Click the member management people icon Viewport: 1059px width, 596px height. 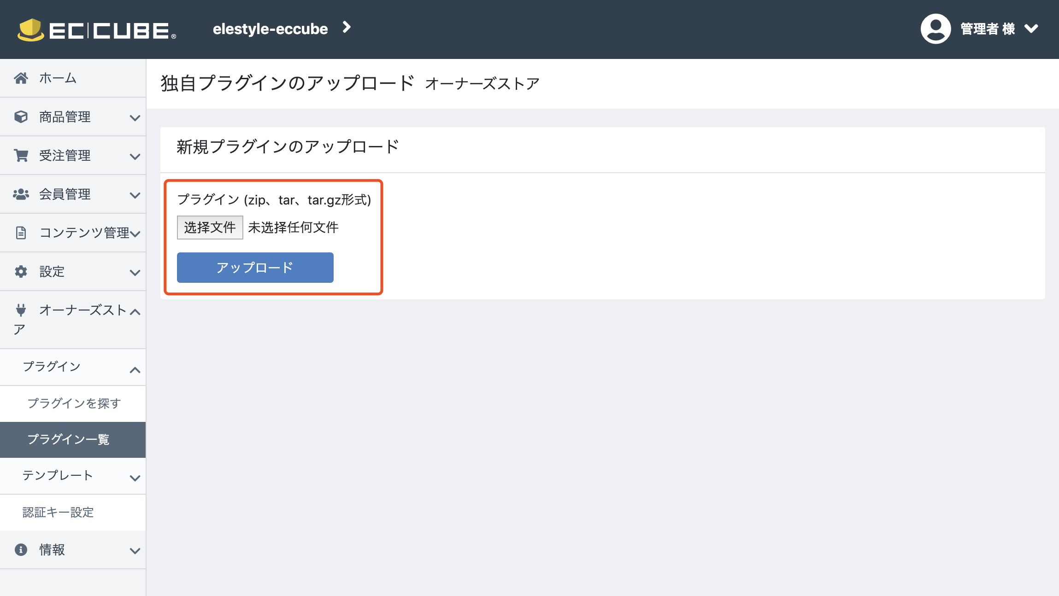(21, 194)
